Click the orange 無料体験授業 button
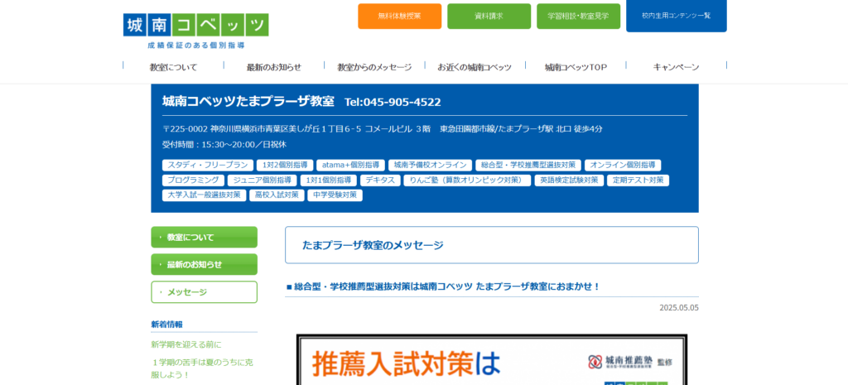 tap(399, 16)
